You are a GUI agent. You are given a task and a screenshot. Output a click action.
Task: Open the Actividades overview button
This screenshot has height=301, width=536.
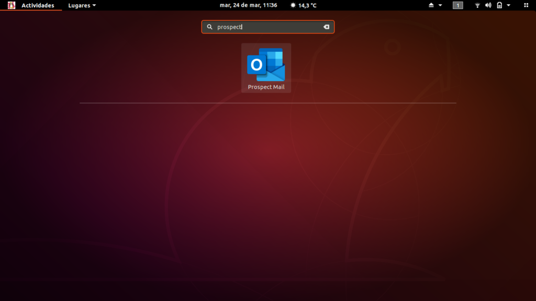click(x=38, y=5)
